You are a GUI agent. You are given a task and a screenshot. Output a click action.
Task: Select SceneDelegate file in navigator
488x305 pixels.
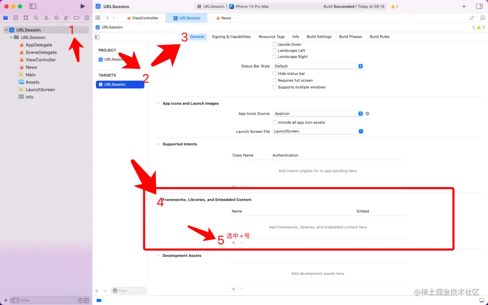point(41,52)
